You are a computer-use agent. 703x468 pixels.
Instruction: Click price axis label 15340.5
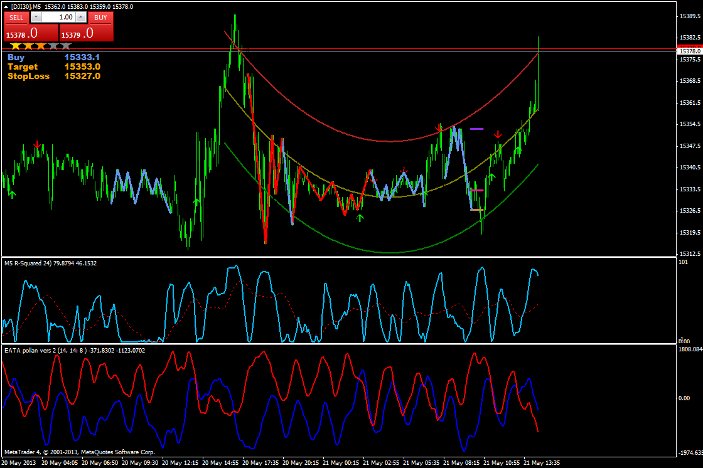click(x=690, y=168)
